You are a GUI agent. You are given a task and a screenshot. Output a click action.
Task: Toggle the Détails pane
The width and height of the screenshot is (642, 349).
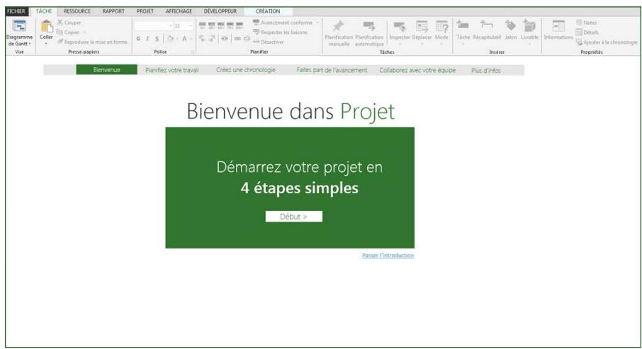[x=587, y=32]
